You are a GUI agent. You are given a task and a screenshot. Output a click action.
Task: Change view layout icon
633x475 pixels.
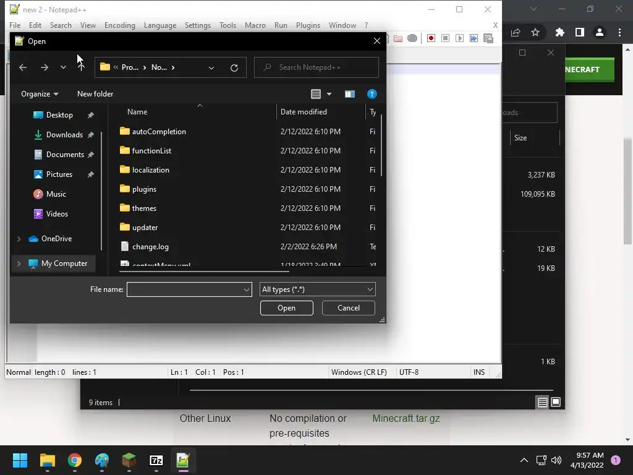click(316, 94)
